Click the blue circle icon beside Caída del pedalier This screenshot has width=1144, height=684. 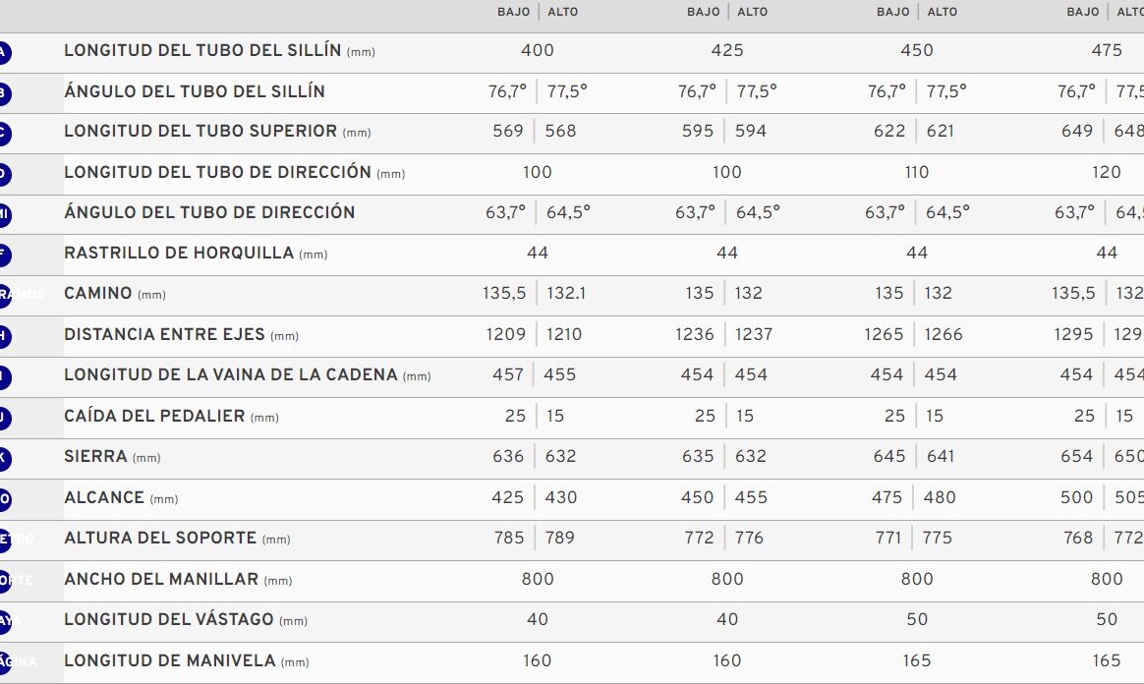point(3,418)
